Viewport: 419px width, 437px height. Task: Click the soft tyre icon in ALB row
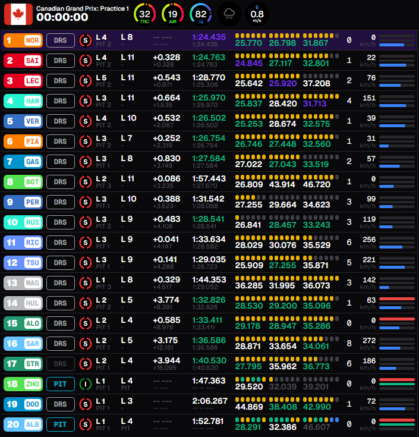[86, 424]
